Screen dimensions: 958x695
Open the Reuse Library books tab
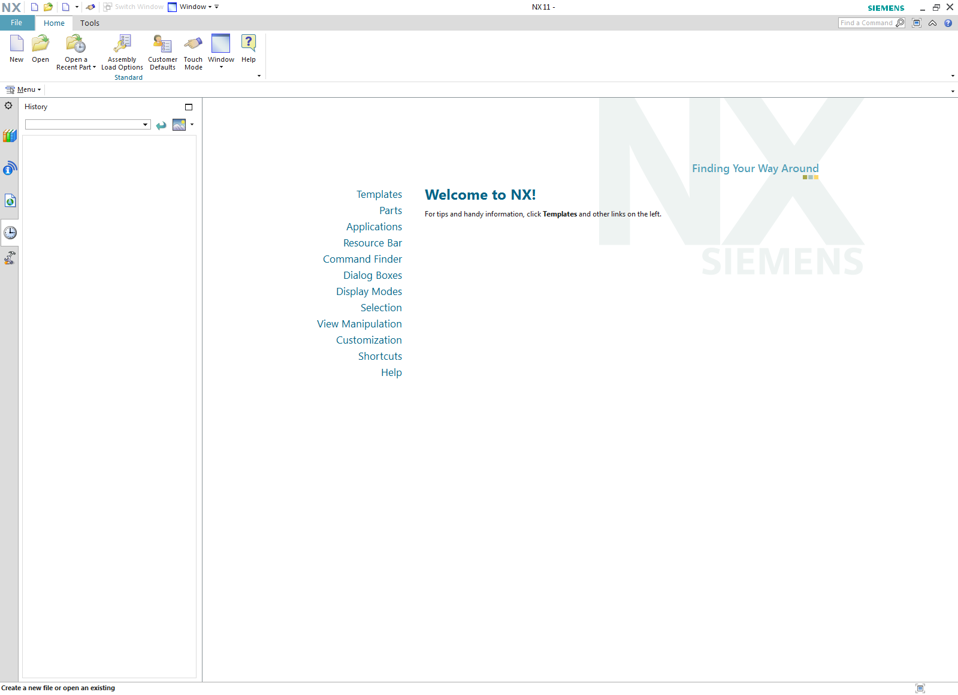click(10, 136)
